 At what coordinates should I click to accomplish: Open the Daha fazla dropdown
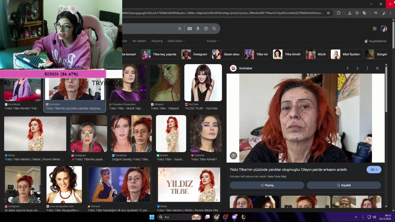click(176, 41)
